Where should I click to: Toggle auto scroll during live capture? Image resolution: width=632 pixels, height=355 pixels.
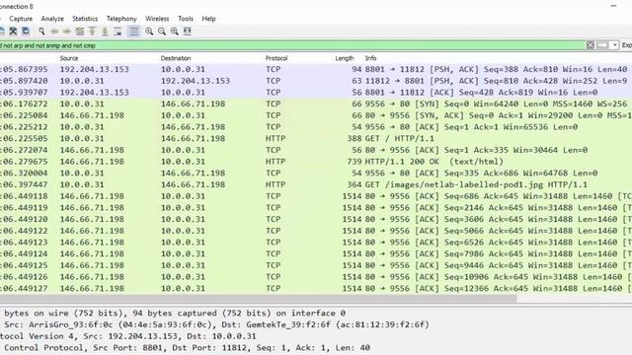pyautogui.click(x=118, y=31)
